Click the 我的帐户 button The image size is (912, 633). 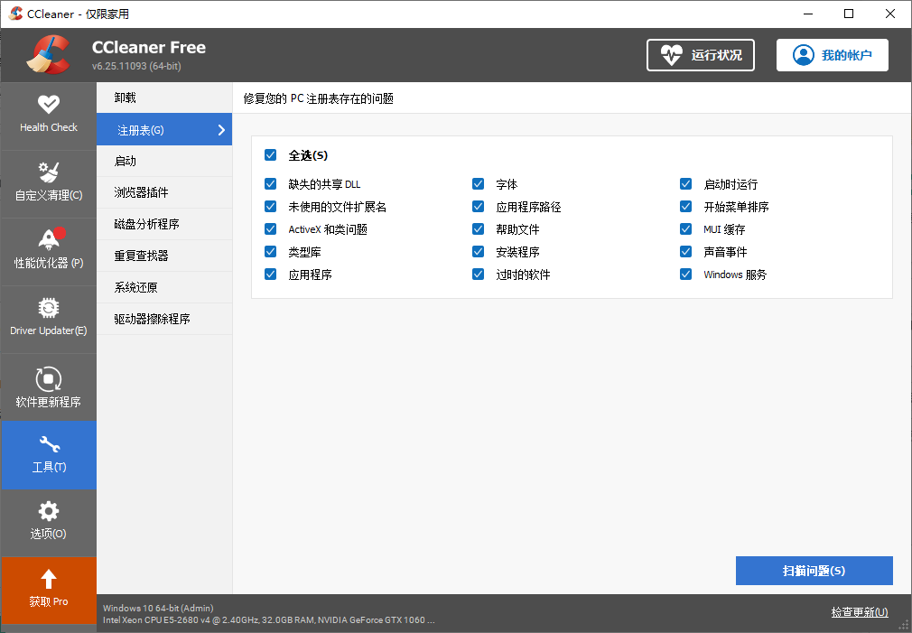pyautogui.click(x=832, y=55)
